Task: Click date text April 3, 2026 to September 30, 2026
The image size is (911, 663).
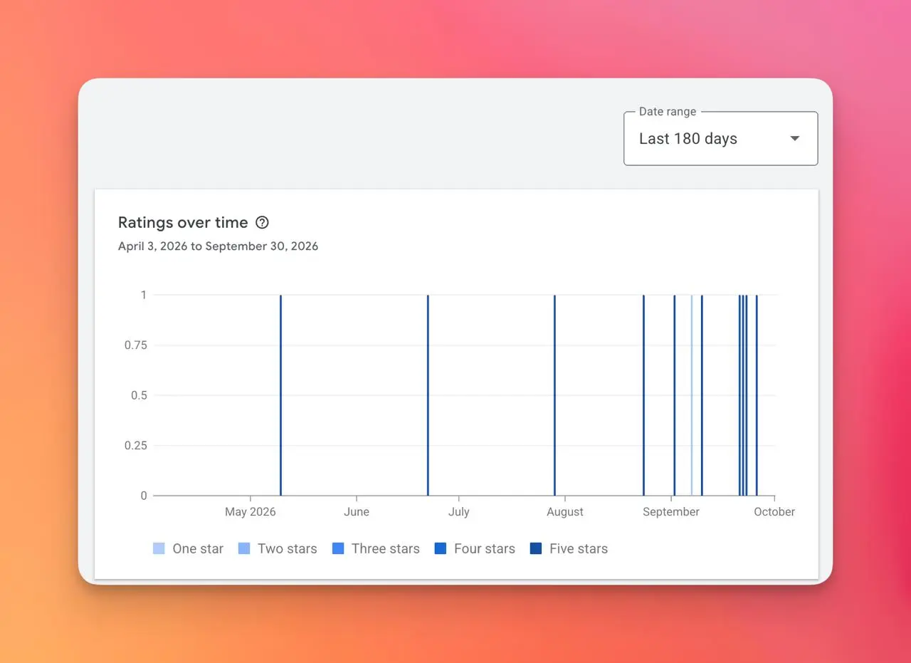Action: coord(218,246)
